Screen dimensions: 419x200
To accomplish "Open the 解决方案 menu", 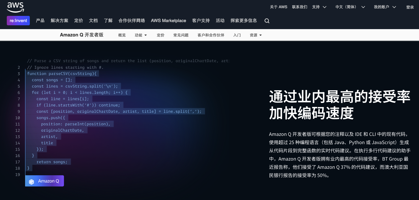I will [59, 21].
